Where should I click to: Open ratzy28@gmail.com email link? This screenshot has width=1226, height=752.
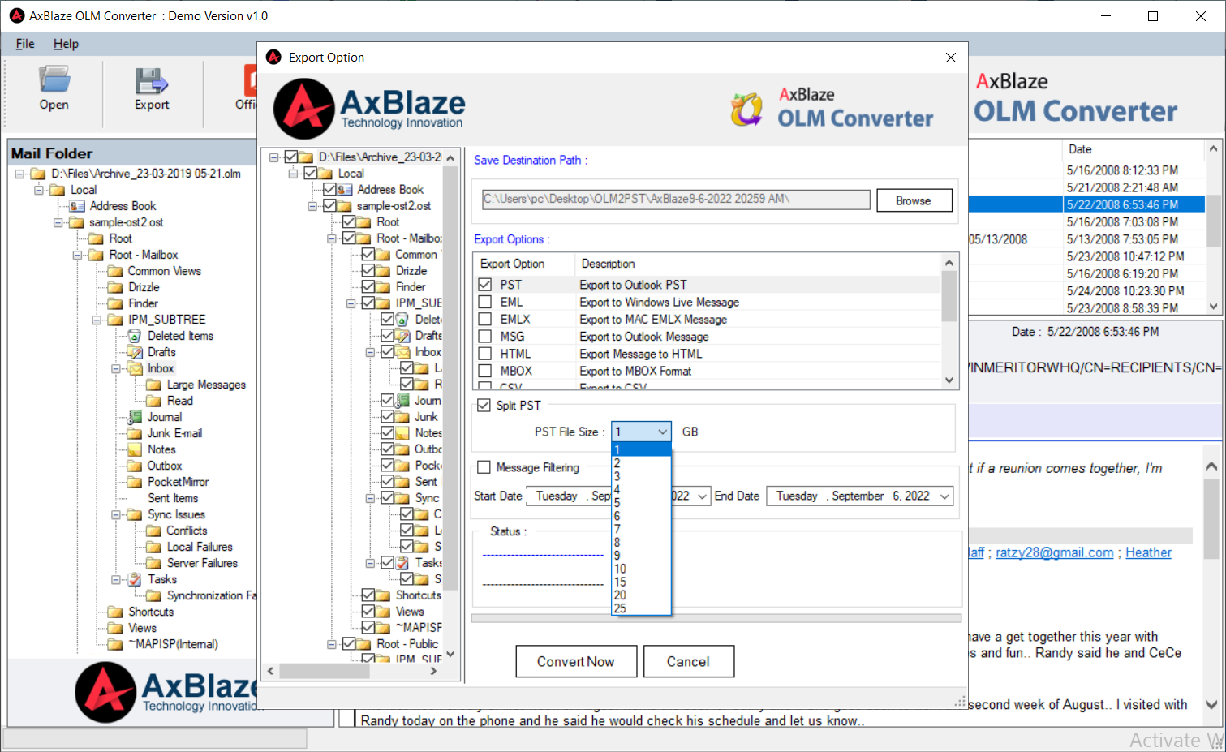[x=1054, y=552]
